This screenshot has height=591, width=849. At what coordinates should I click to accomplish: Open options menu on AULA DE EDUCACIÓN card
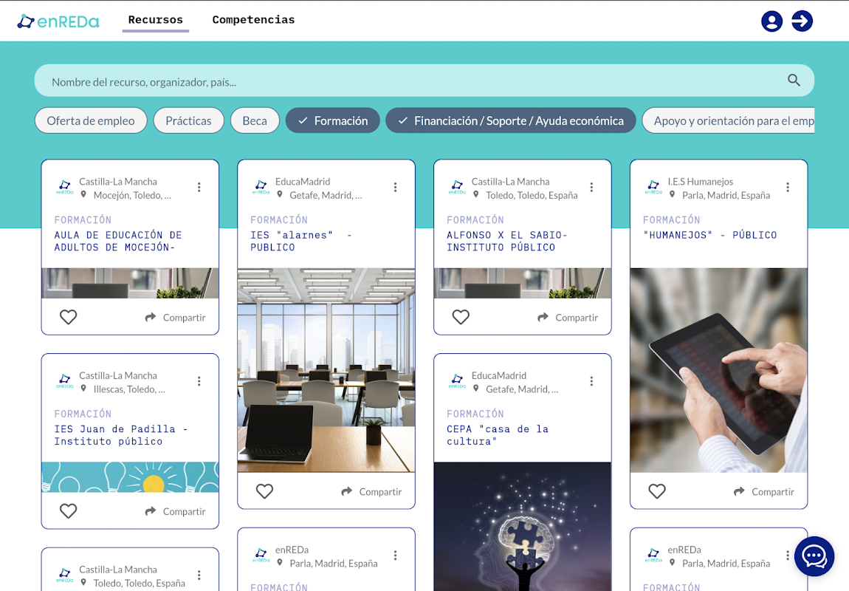(x=199, y=187)
